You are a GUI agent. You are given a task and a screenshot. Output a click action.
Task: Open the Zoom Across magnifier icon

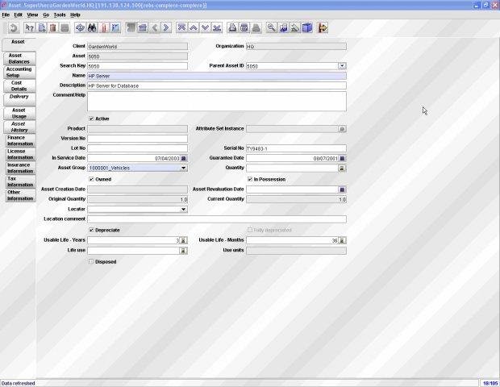pos(271,27)
